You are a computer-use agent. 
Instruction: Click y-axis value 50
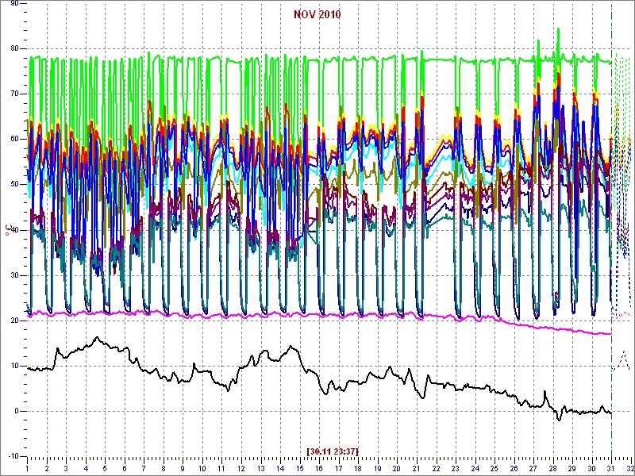coord(14,185)
